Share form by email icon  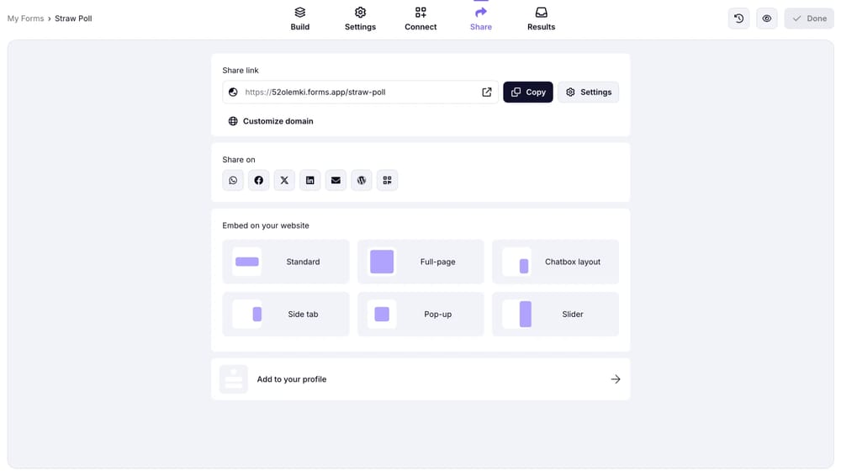point(336,180)
